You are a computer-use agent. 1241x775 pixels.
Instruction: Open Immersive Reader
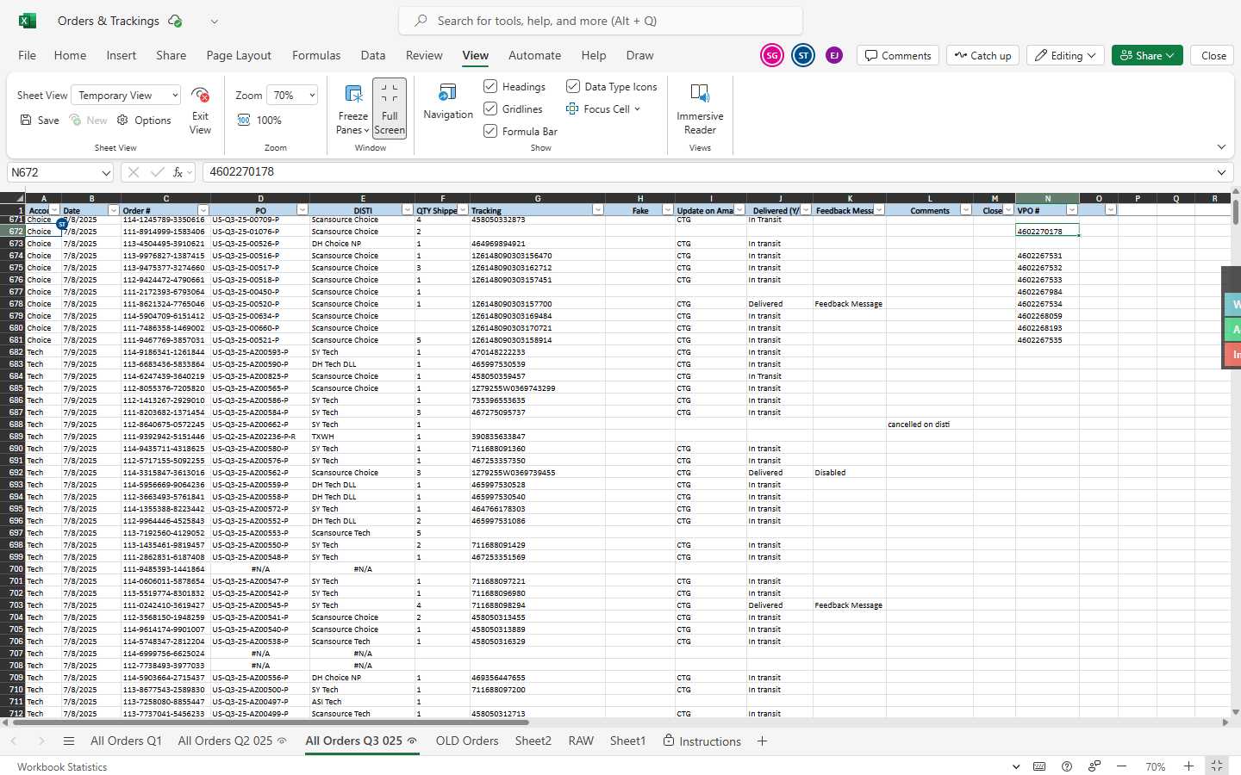click(x=700, y=108)
